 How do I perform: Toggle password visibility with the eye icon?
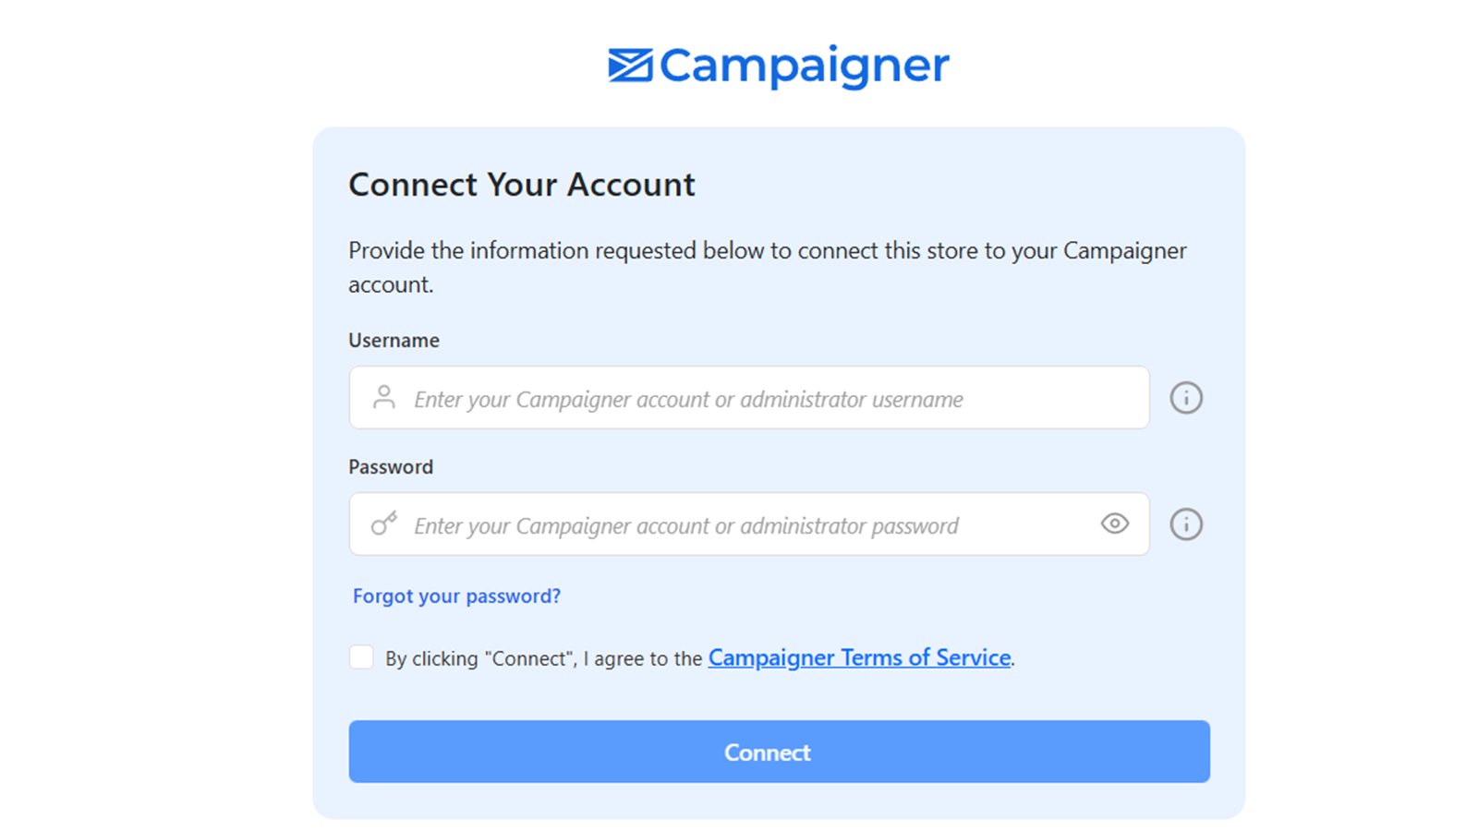1114,524
